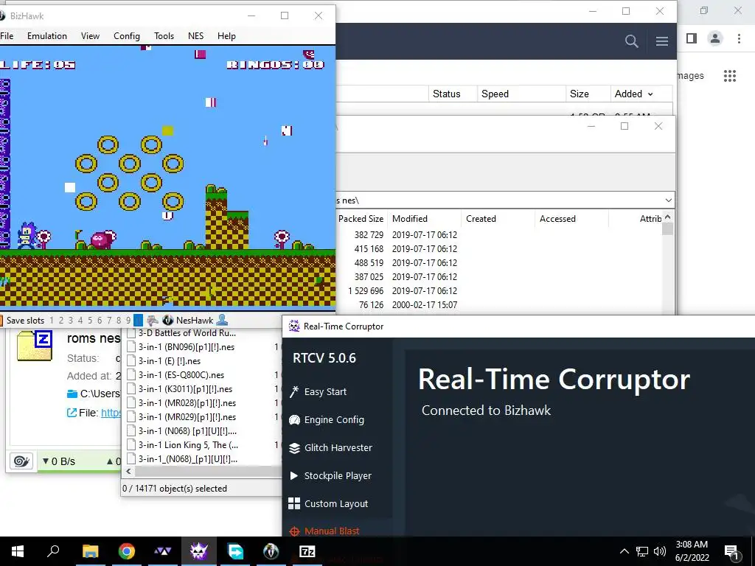Open the Stockpile Player

pyautogui.click(x=330, y=475)
